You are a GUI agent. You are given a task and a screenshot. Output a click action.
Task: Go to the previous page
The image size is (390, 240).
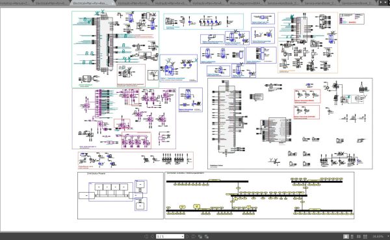point(152,236)
